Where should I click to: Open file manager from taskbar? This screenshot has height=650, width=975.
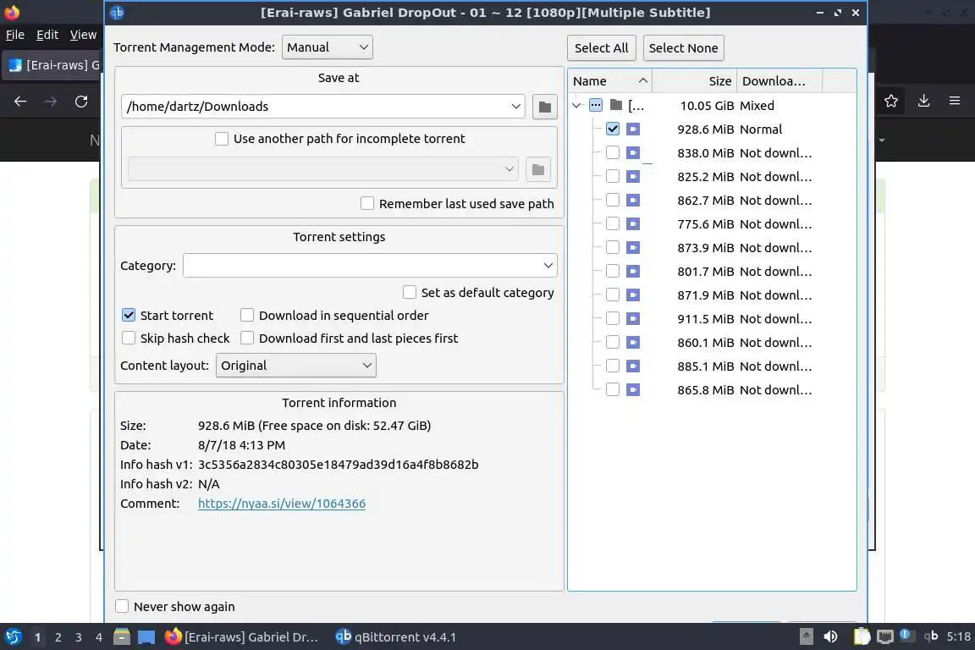coord(122,636)
